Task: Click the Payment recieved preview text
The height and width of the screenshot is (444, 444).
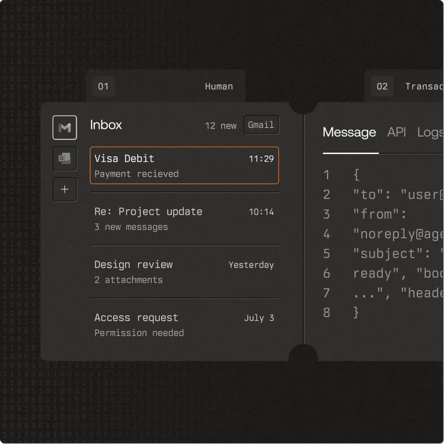Action: [137, 174]
